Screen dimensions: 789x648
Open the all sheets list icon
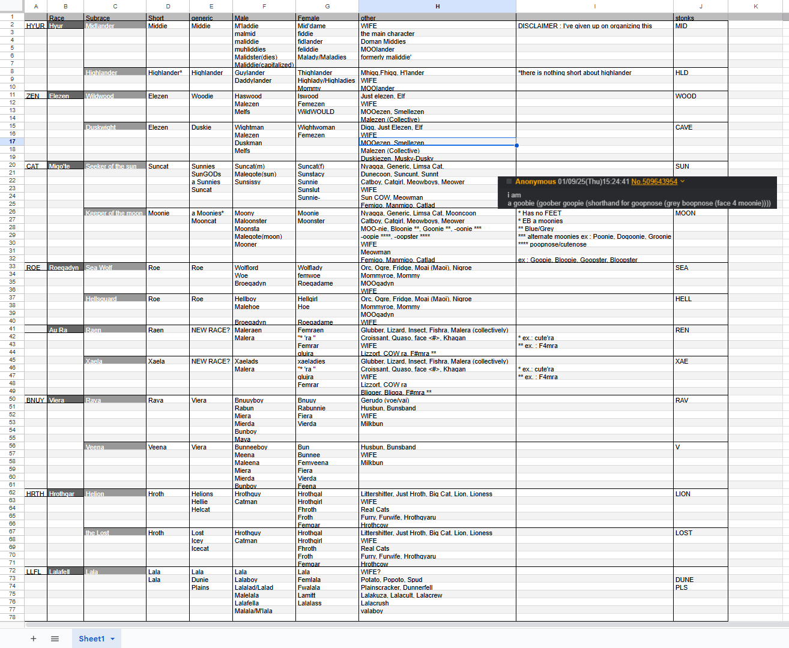[x=55, y=638]
